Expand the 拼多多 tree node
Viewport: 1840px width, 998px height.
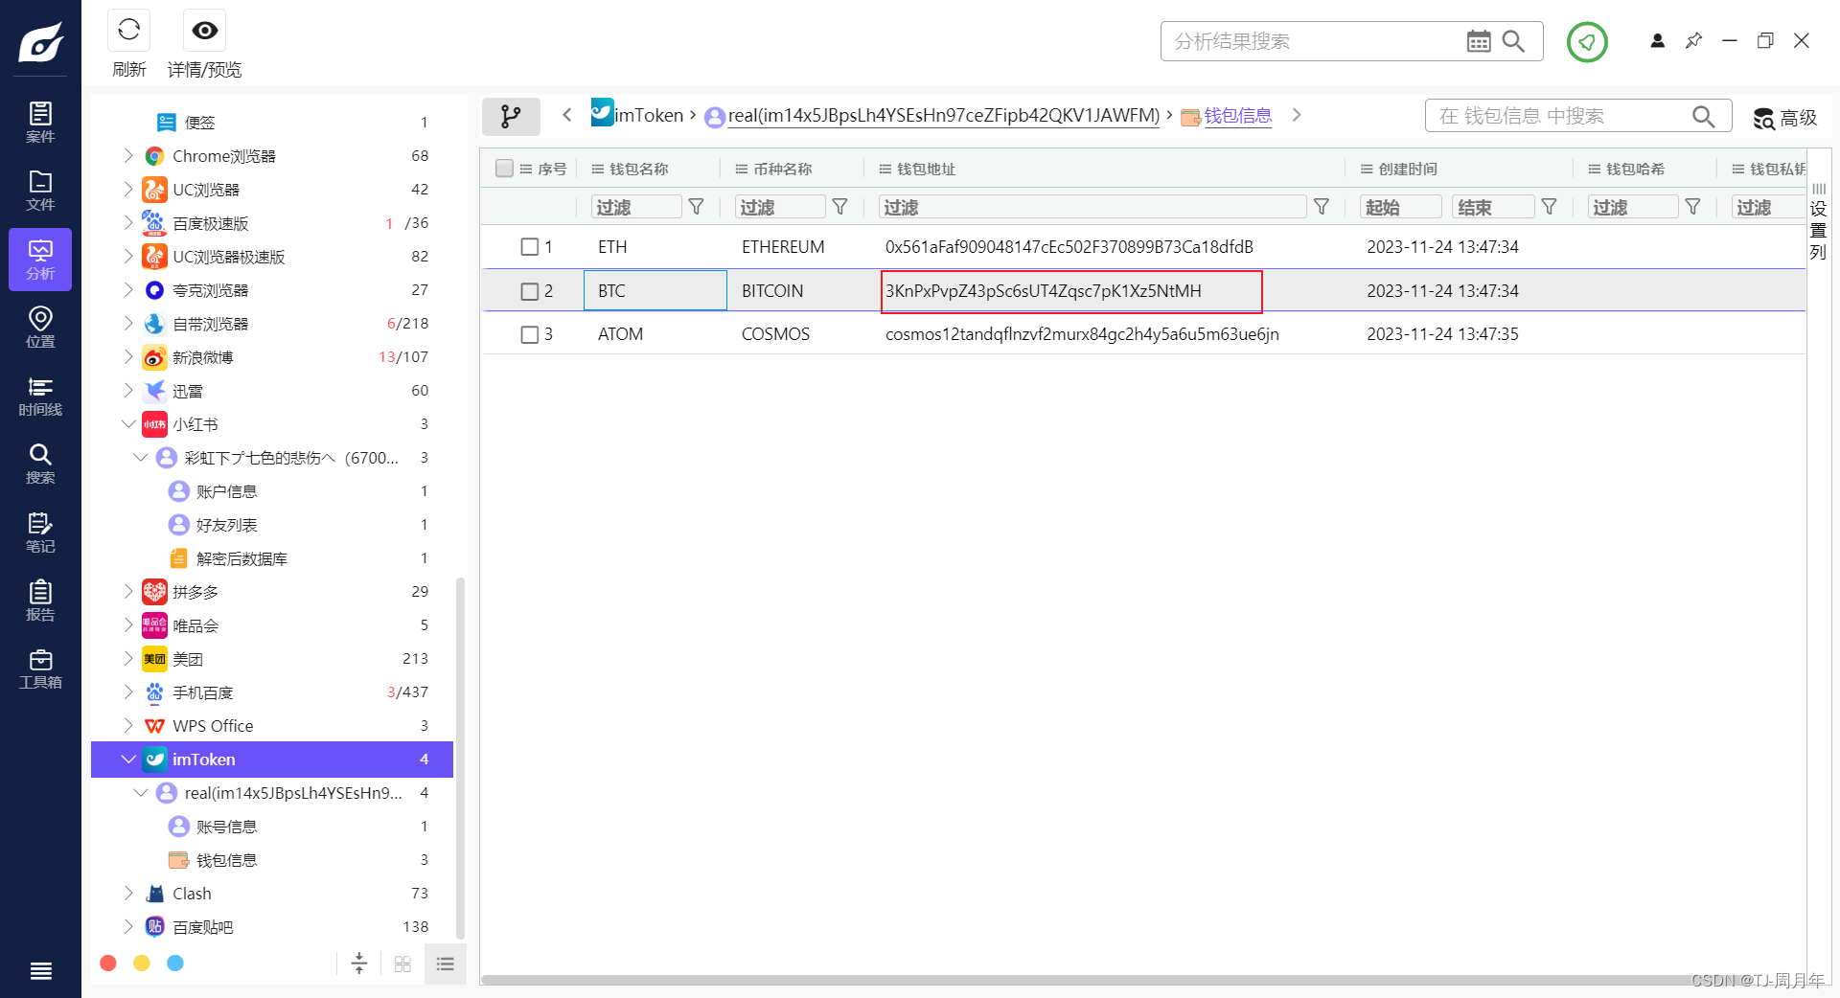click(128, 591)
